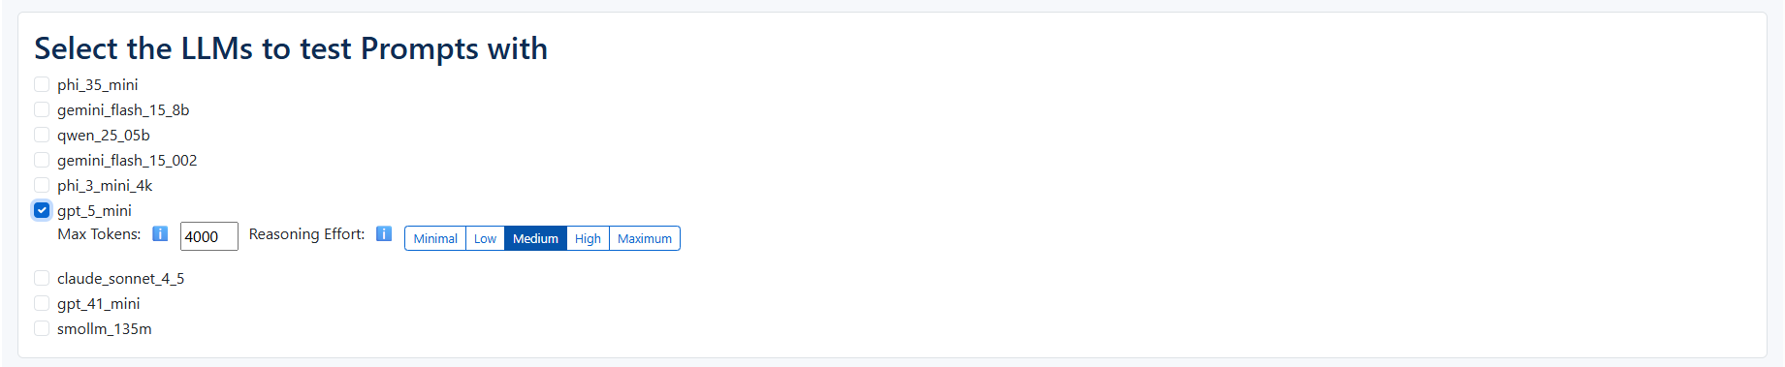Set reasoning effort to Minimal
Screen dimensions: 1785x367
435,238
